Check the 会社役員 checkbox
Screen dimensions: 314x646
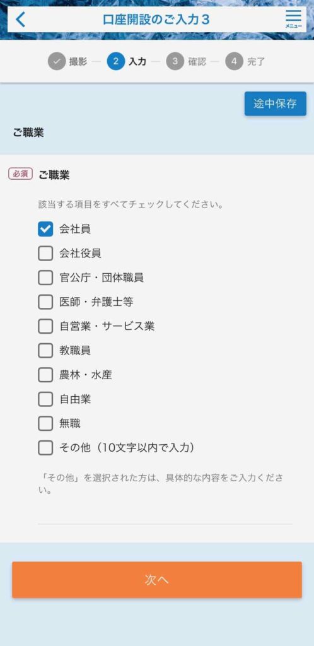coord(45,254)
